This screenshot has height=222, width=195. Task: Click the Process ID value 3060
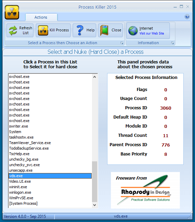coord(166,108)
